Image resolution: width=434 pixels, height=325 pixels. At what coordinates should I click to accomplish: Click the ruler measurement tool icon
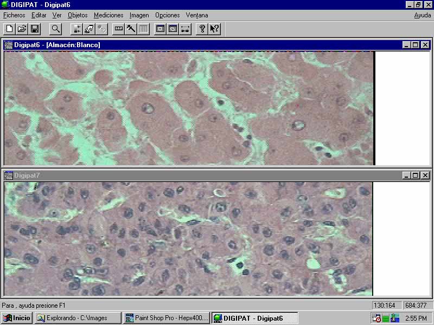(119, 29)
